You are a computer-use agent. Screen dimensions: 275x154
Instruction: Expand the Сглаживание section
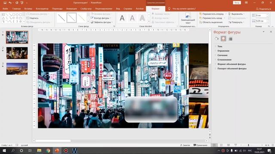point(224,59)
